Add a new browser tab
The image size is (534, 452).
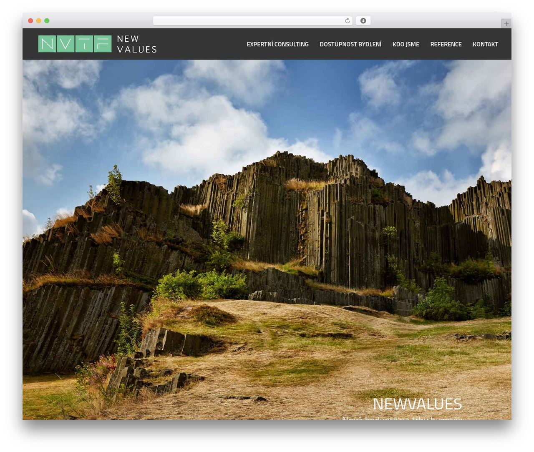(x=506, y=24)
